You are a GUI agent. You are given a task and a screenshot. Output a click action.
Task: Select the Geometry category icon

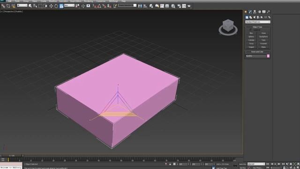pyautogui.click(x=247, y=17)
